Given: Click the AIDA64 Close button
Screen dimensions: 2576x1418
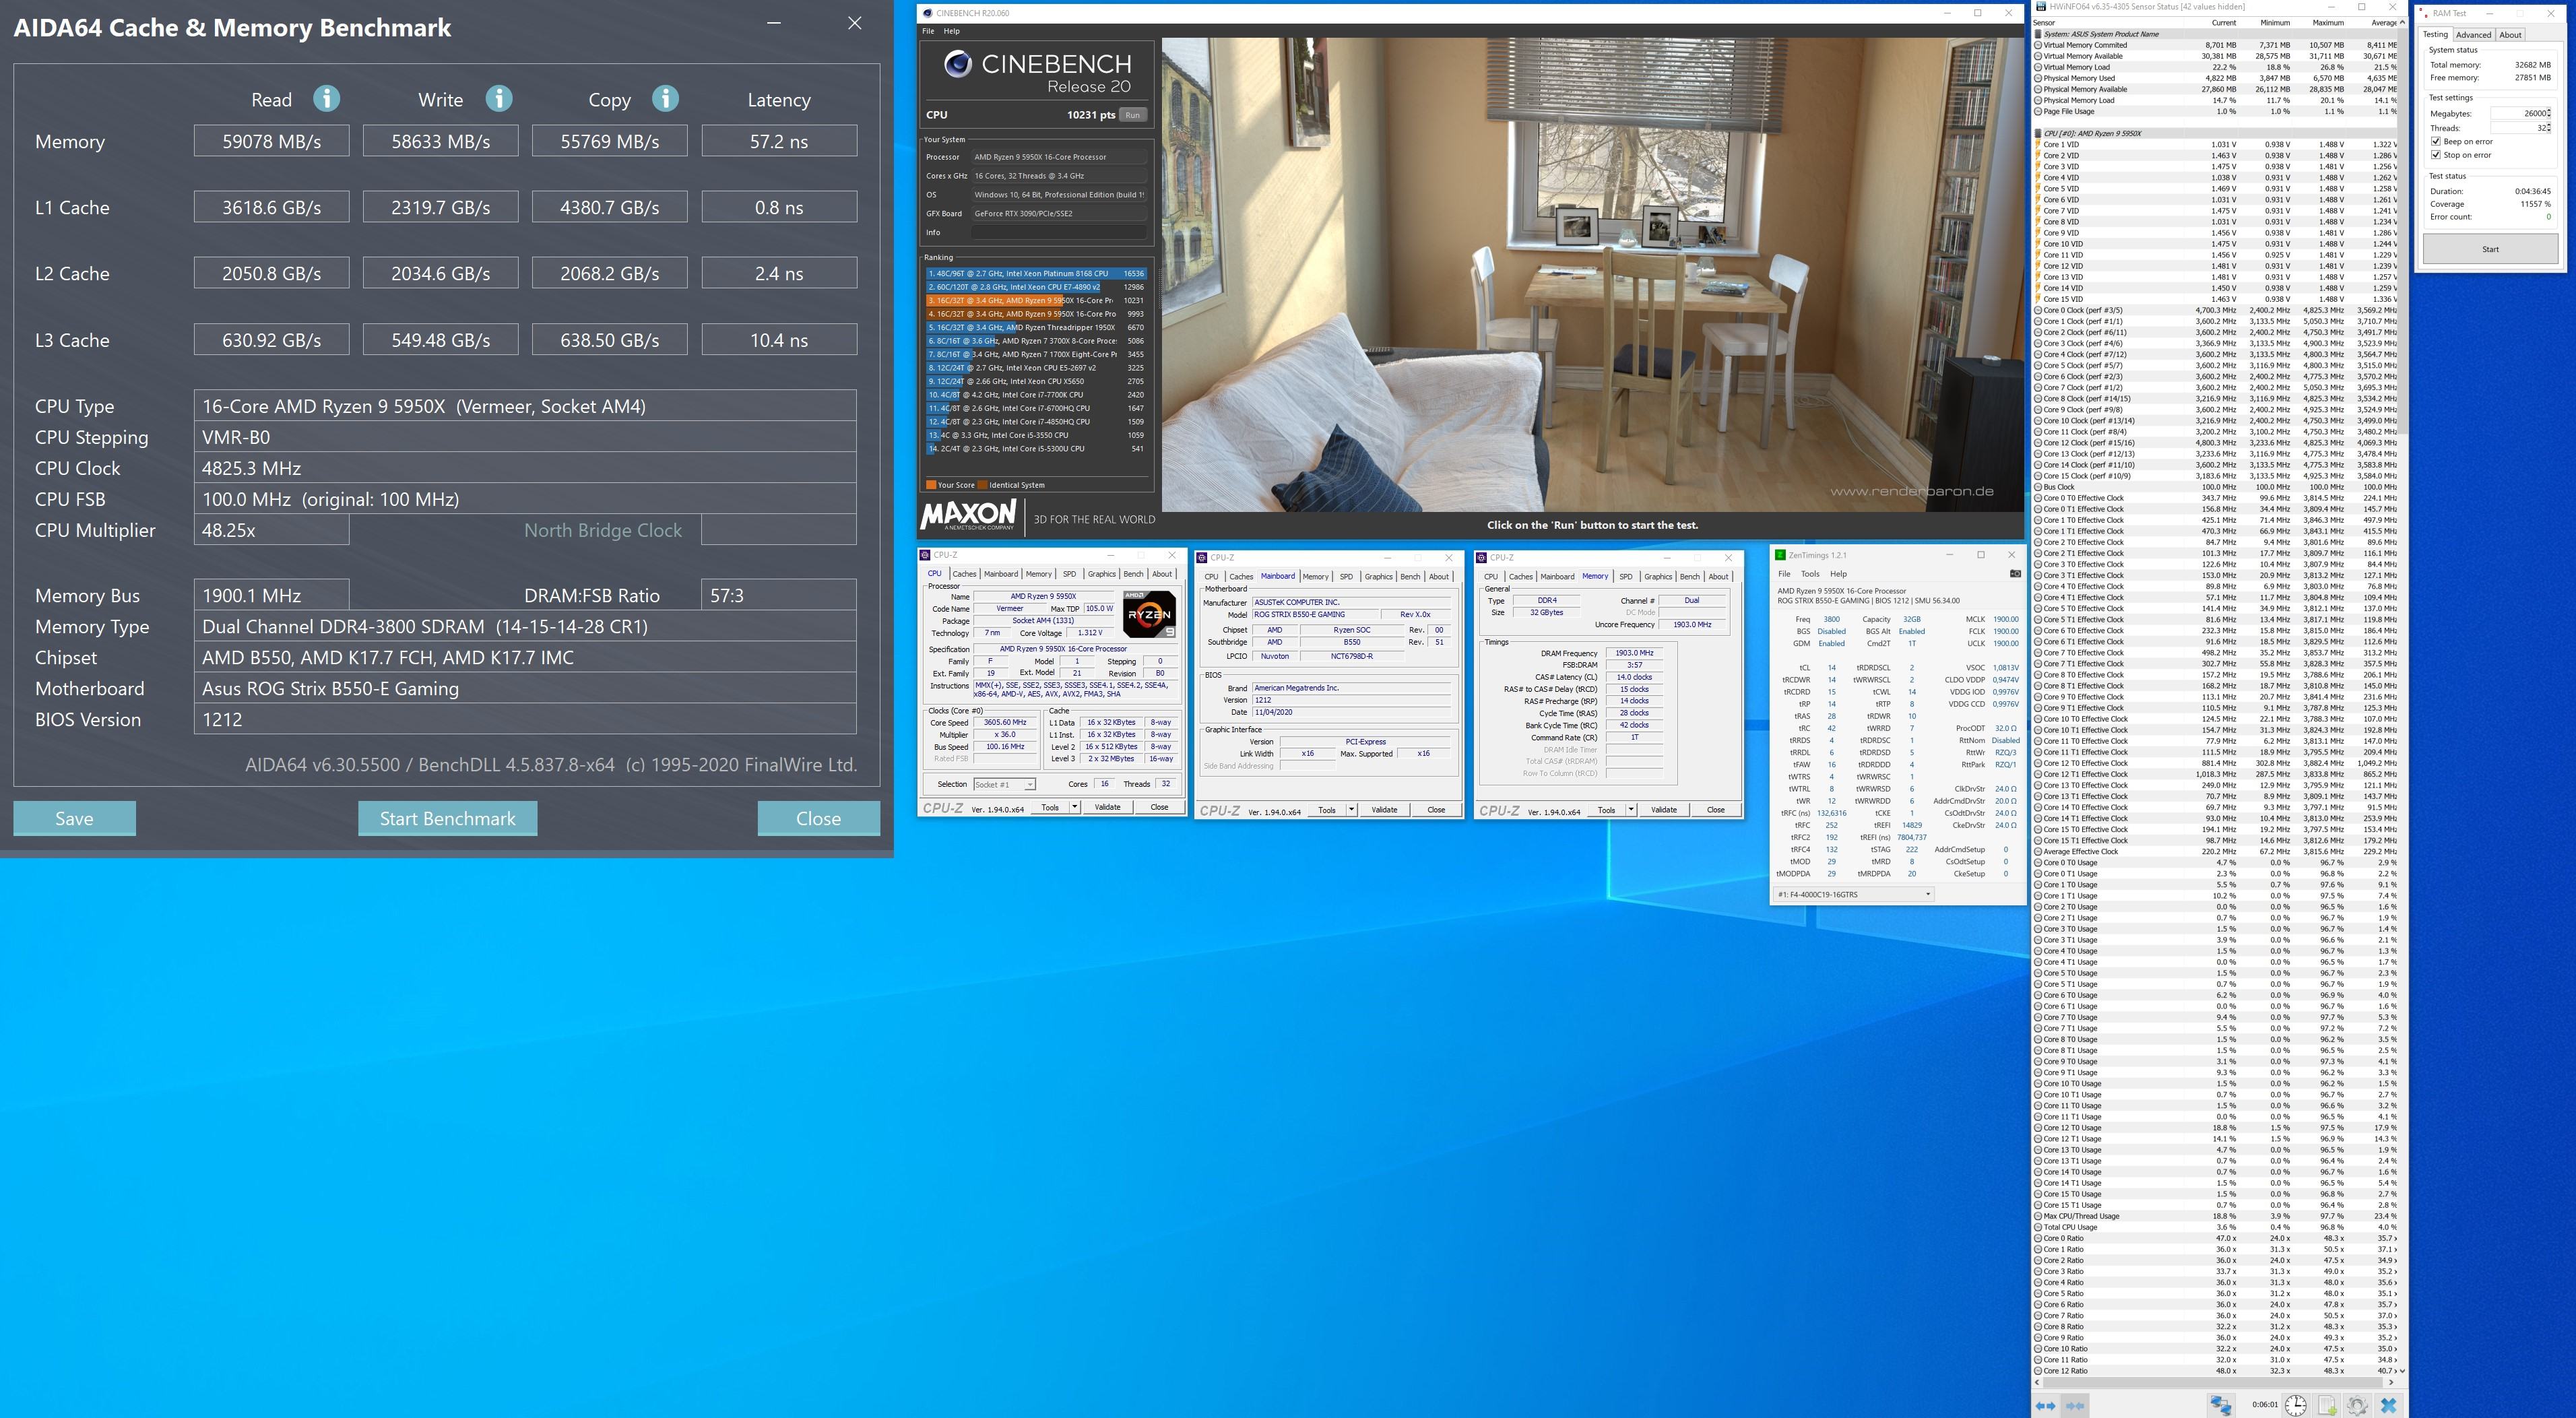Looking at the screenshot, I should [x=818, y=818].
